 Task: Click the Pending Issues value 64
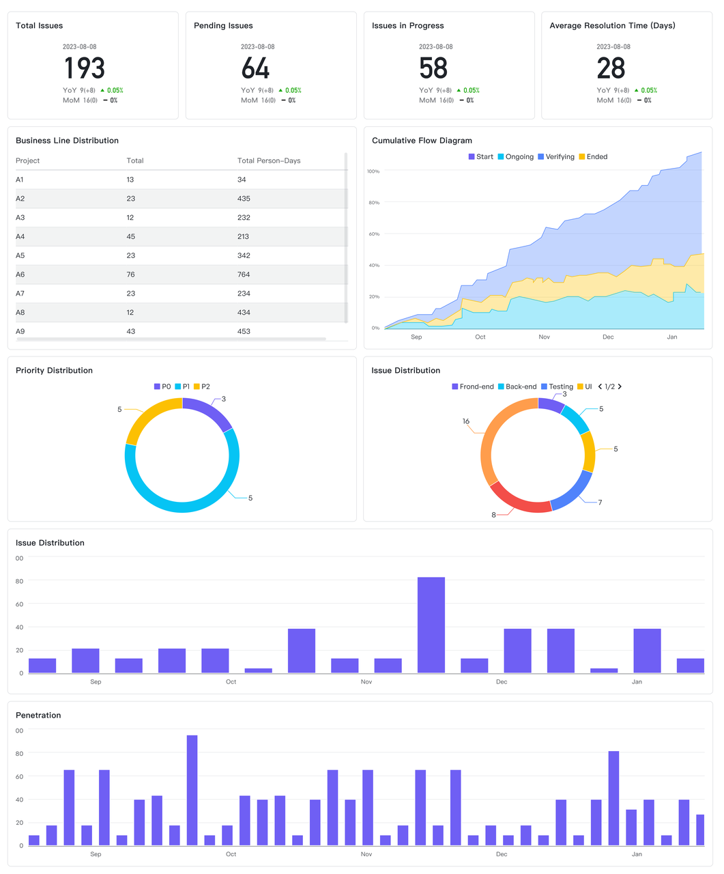(x=256, y=68)
